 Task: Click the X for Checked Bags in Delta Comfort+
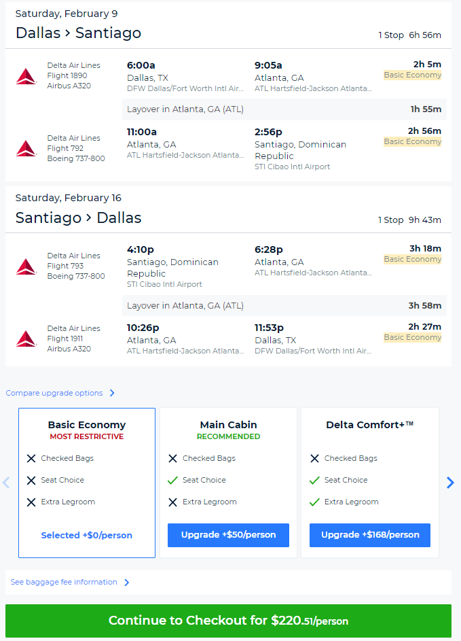pyautogui.click(x=314, y=458)
